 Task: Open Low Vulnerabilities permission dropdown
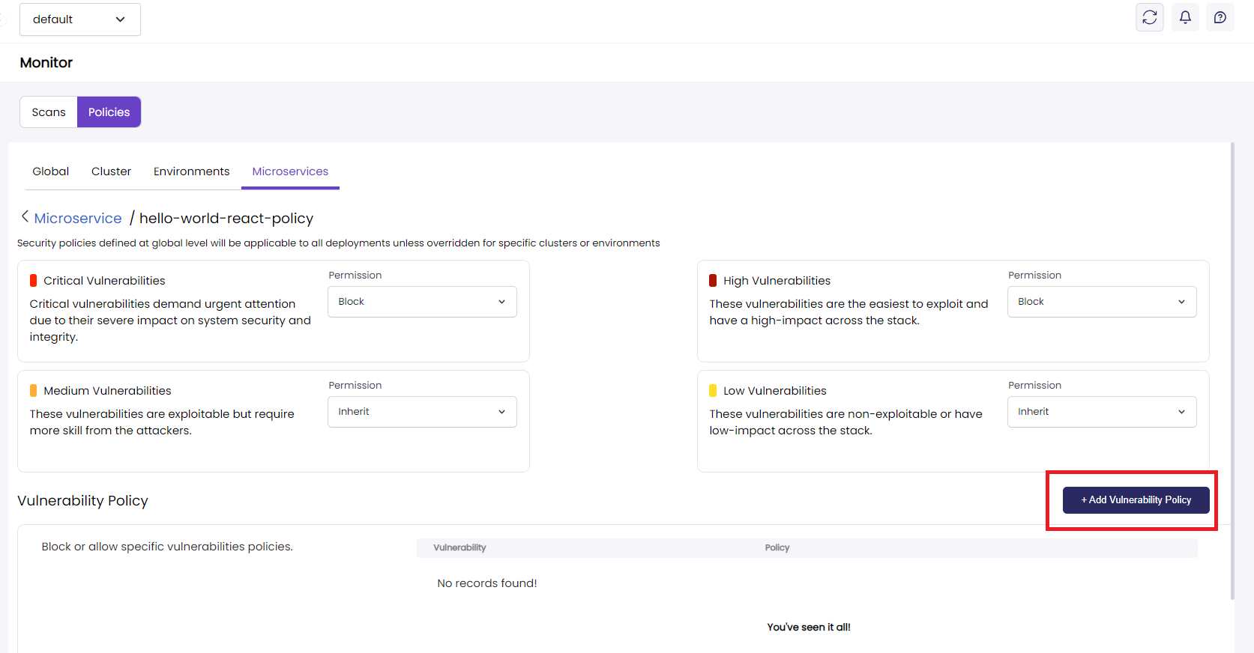pos(1101,412)
